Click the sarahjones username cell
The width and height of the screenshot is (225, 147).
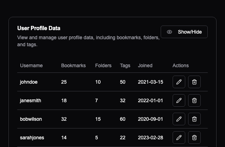(32, 138)
